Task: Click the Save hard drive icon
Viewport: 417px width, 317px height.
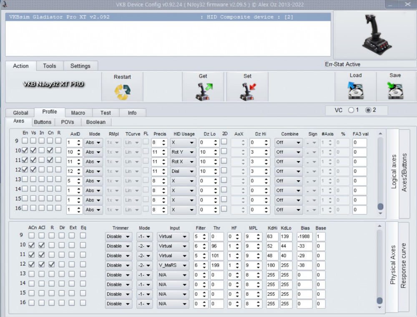Action: (x=395, y=90)
